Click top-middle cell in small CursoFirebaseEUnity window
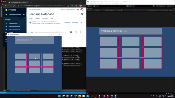This screenshot has width=175, height=98. point(34,56)
